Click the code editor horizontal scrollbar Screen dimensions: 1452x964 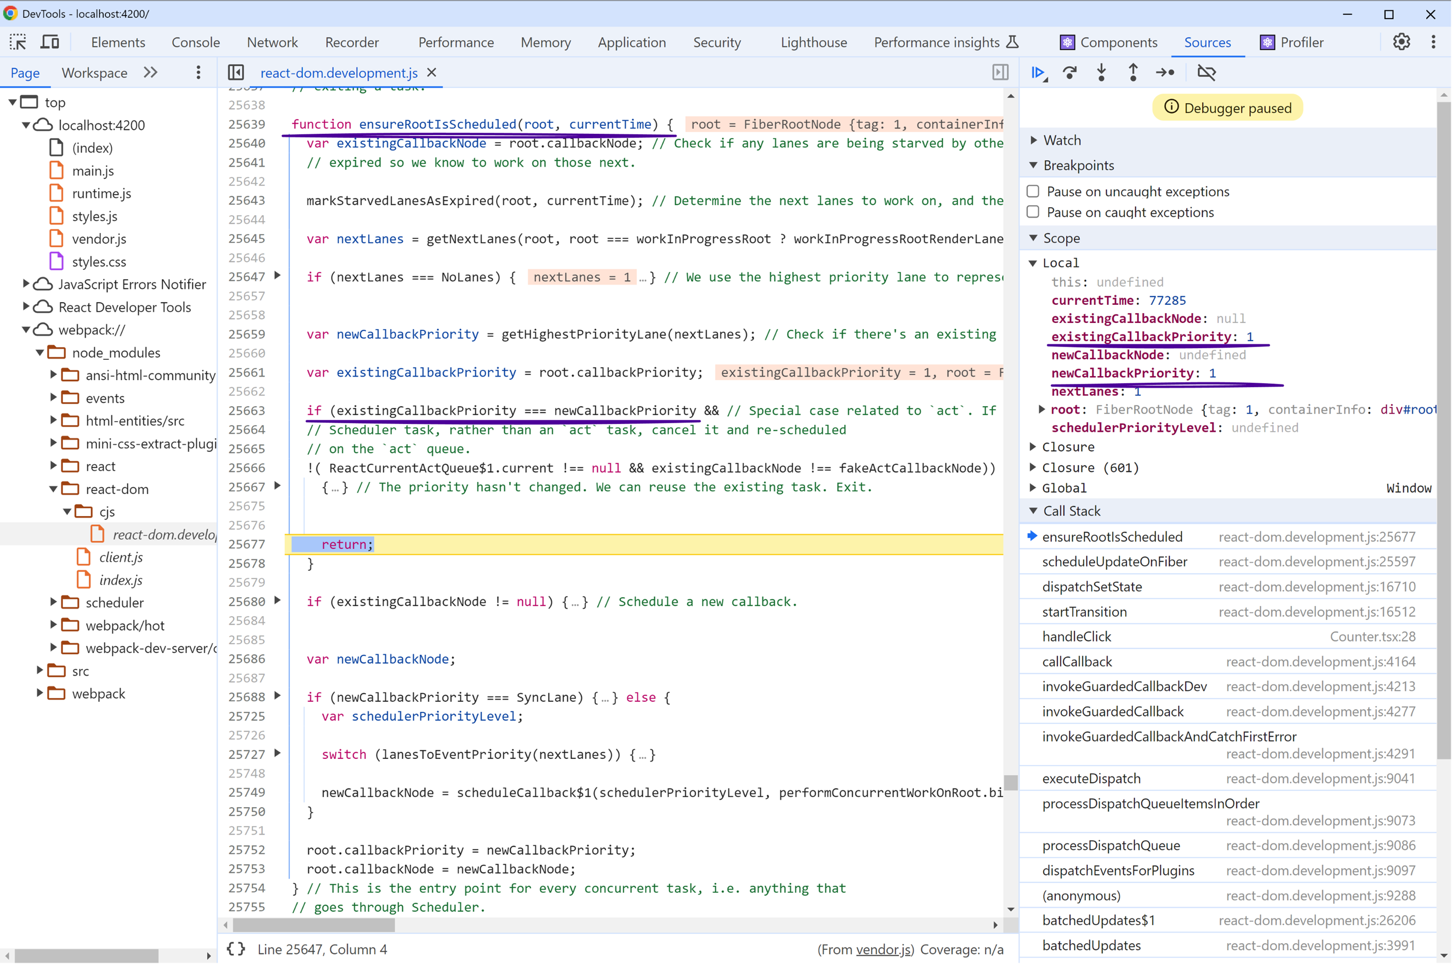(314, 925)
